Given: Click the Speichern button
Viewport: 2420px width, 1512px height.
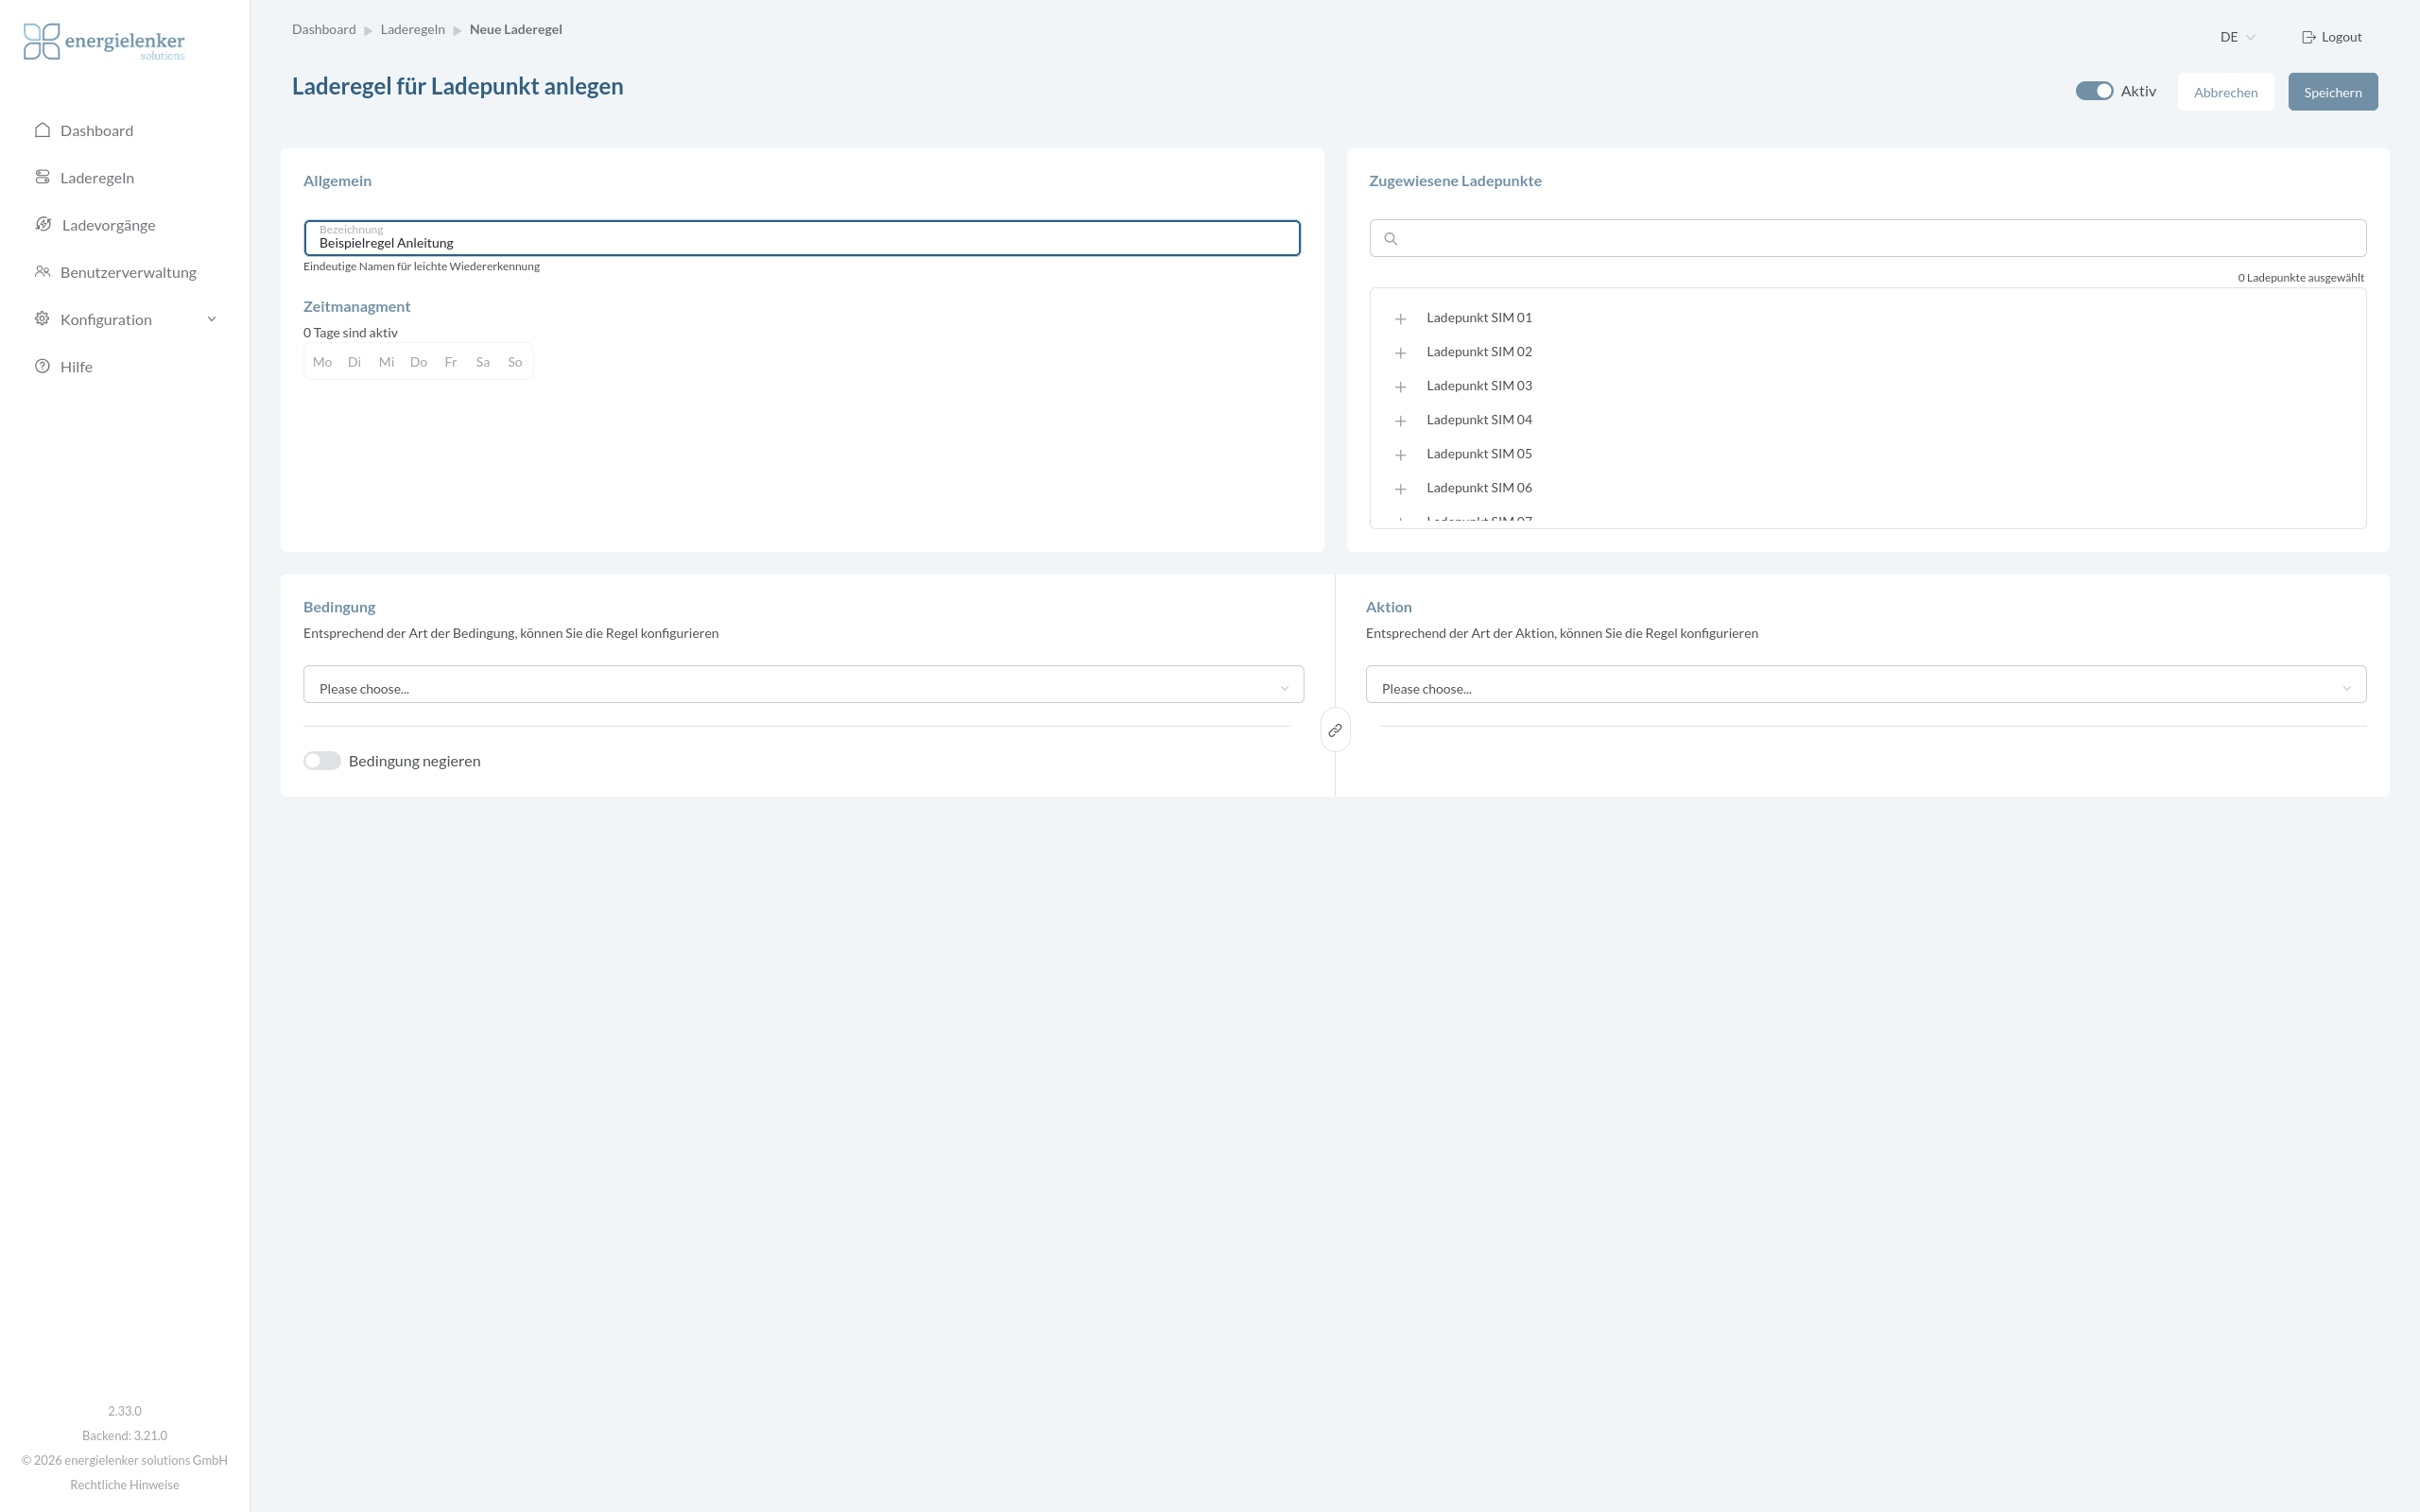Looking at the screenshot, I should [2333, 92].
